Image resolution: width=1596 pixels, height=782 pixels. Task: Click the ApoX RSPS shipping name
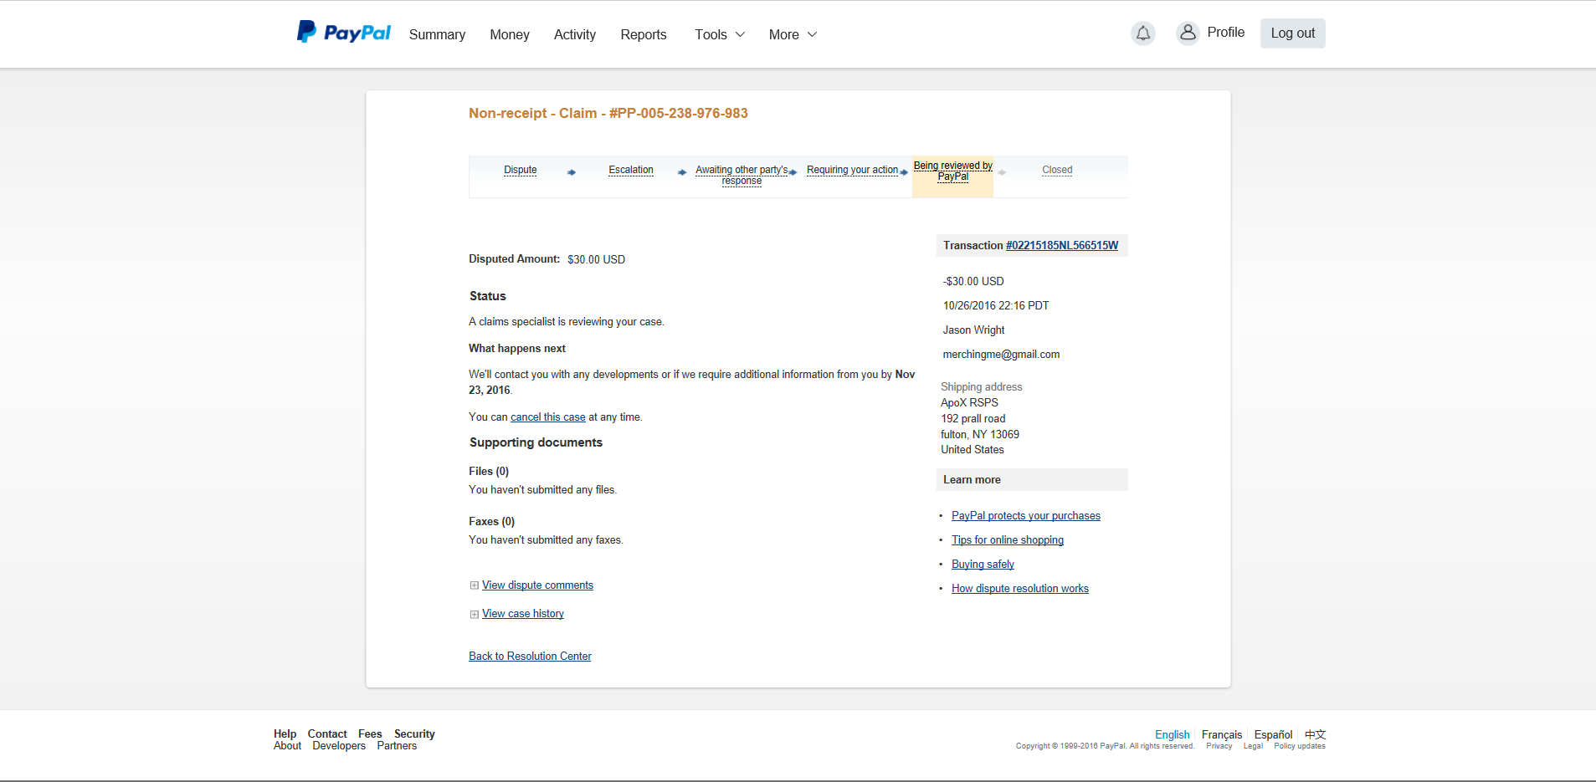[969, 403]
